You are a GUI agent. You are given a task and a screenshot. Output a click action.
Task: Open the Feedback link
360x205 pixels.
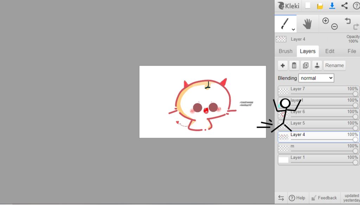(324, 198)
